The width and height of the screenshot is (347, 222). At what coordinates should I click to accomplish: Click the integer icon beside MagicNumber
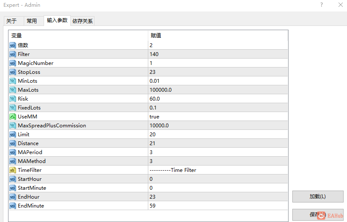(x=13, y=63)
